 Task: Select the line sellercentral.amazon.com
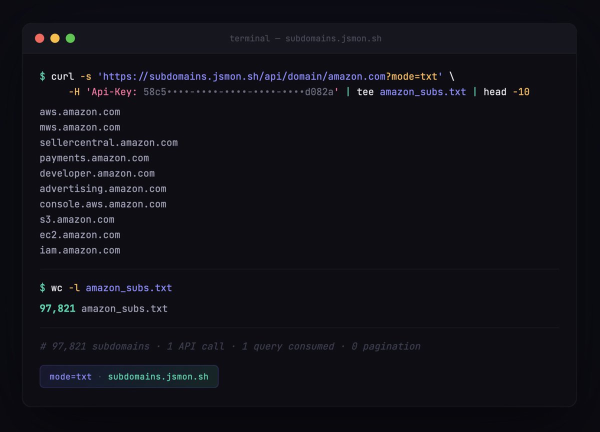(109, 142)
